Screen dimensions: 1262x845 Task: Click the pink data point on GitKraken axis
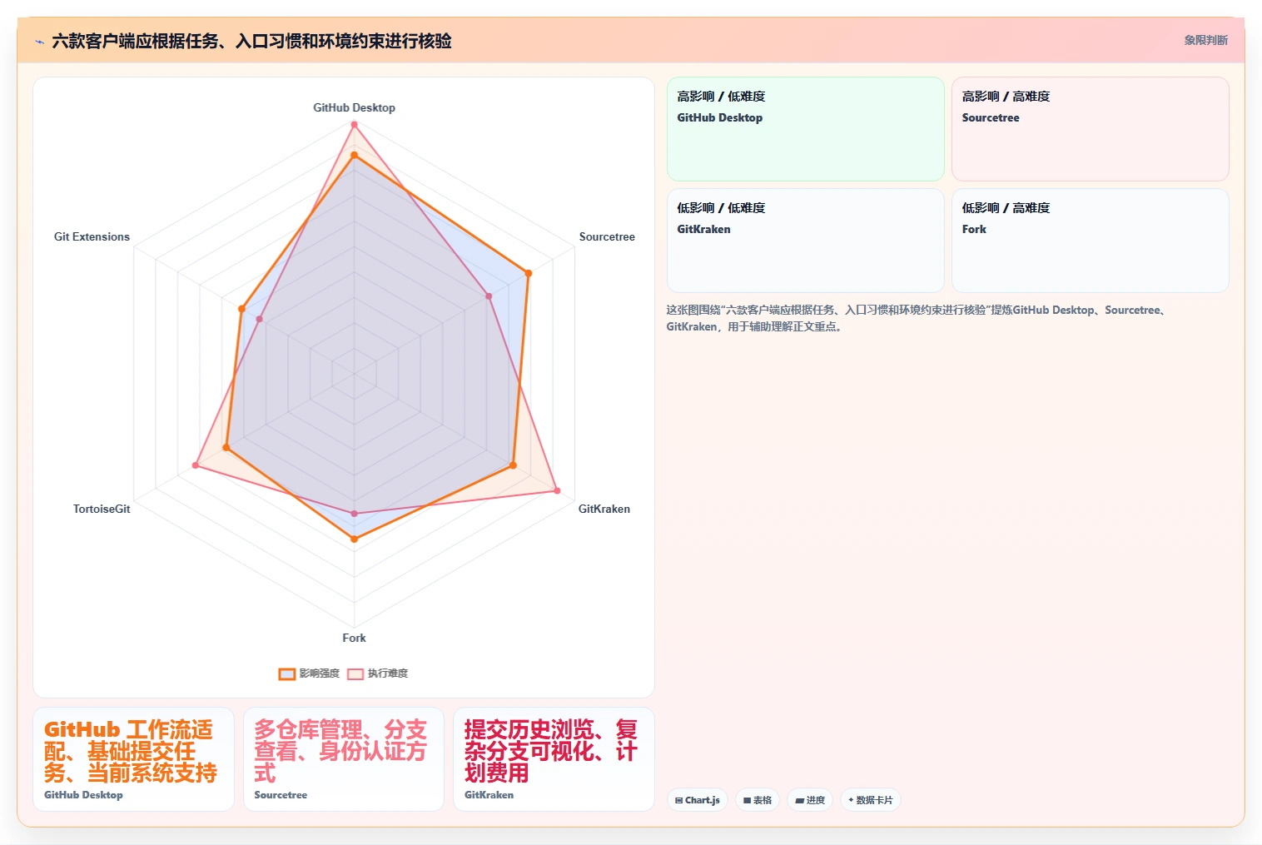pos(557,491)
